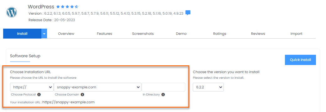Click the In Directory input field
Screen dimensions: 326x112
pos(163,87)
